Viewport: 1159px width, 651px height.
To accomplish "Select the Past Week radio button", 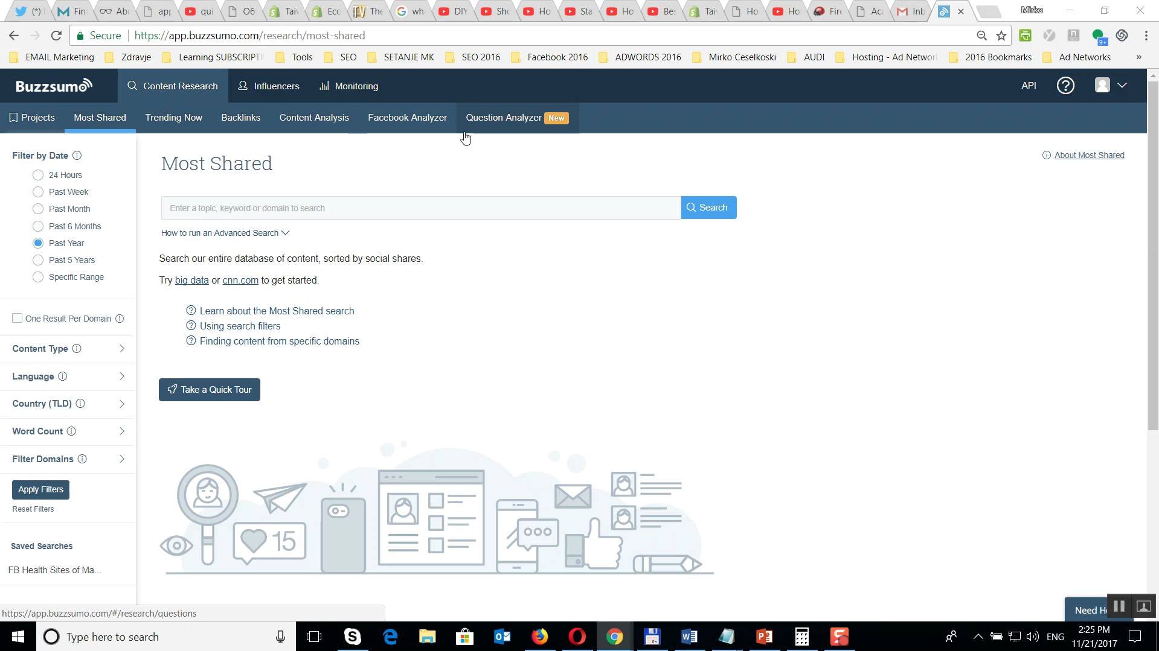I will pos(38,192).
